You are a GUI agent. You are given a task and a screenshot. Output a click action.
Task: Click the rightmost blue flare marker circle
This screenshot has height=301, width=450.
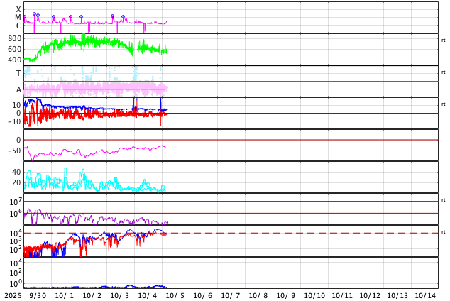(x=123, y=16)
